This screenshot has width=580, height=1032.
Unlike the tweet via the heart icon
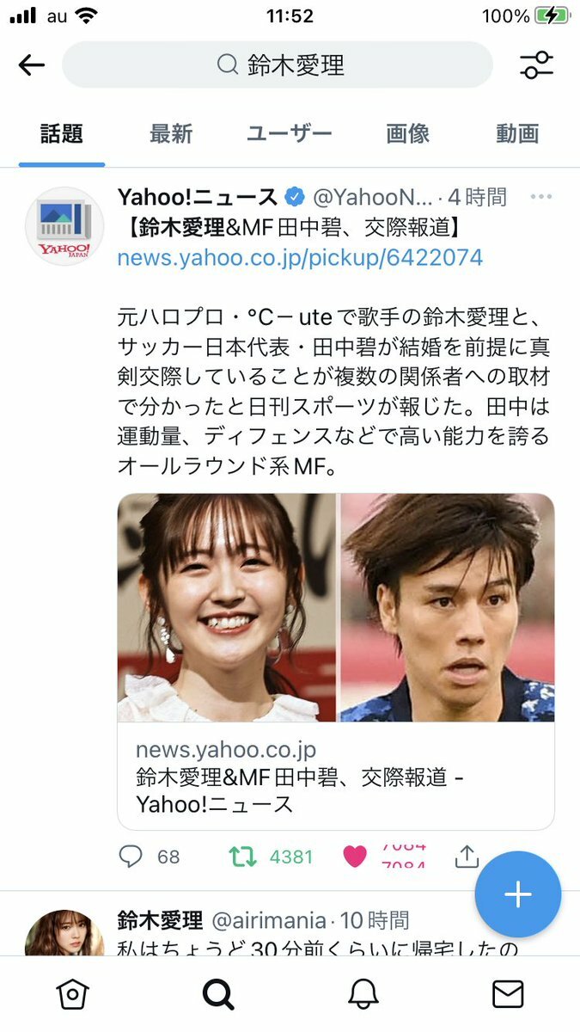pyautogui.click(x=355, y=857)
